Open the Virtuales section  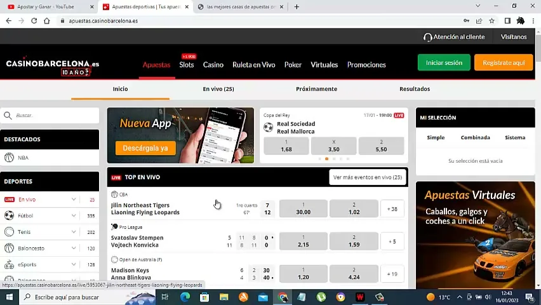(324, 65)
